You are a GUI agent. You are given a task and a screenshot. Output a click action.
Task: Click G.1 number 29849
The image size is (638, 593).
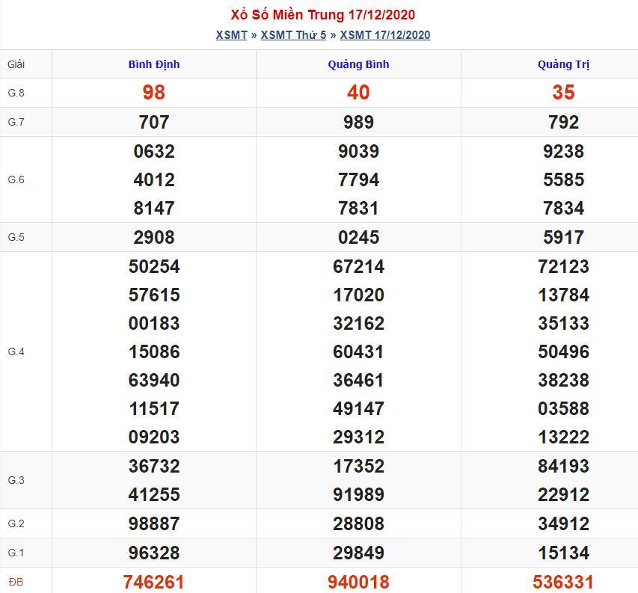pos(358,553)
